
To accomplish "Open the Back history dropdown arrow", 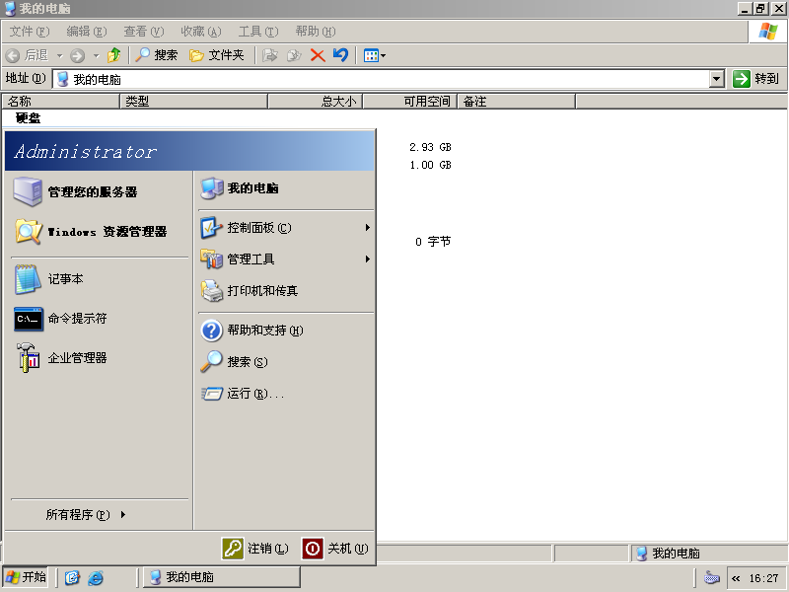I will (59, 55).
